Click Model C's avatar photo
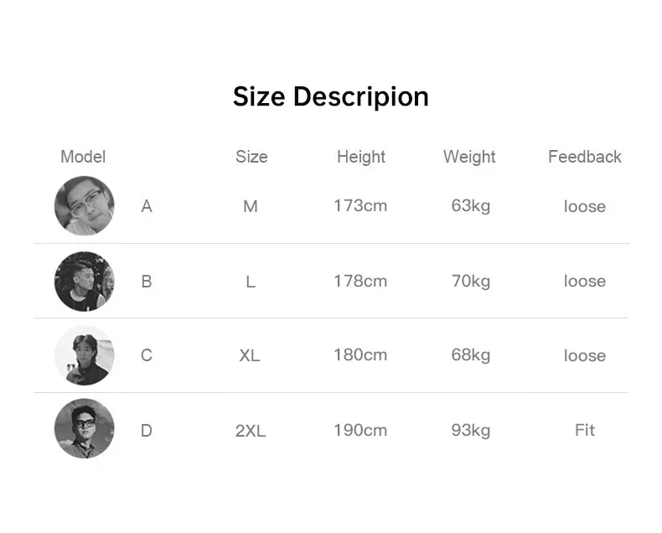The width and height of the screenshot is (662, 533). click(x=84, y=355)
